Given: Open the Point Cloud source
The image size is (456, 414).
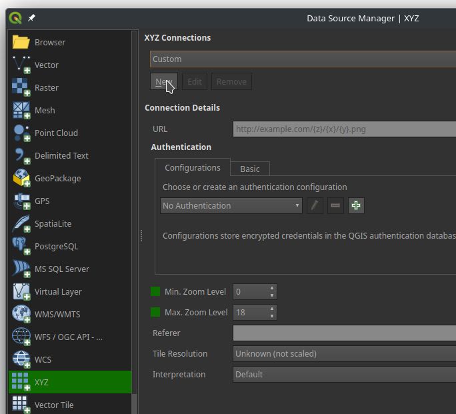Looking at the screenshot, I should coord(56,133).
